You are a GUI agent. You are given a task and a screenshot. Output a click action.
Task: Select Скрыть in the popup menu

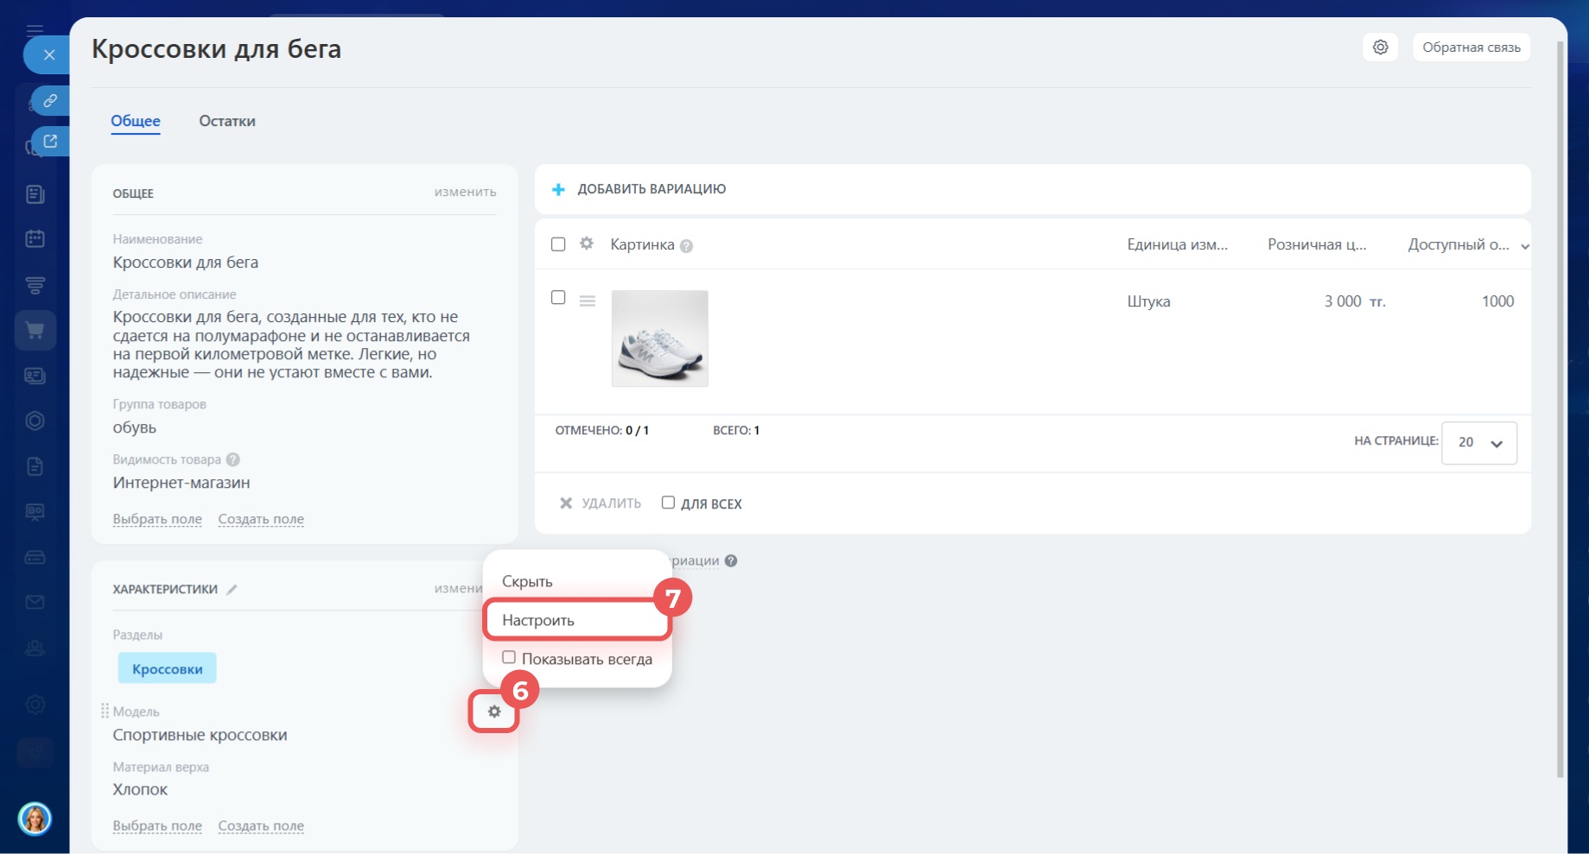pos(527,581)
